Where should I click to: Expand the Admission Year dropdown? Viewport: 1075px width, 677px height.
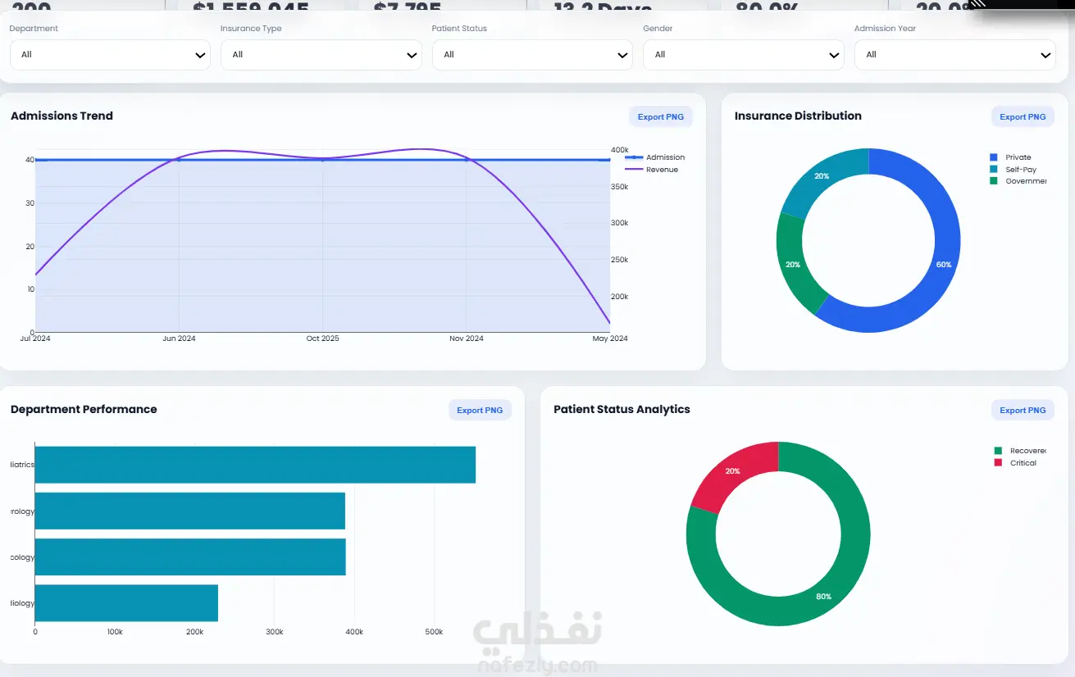coord(954,55)
